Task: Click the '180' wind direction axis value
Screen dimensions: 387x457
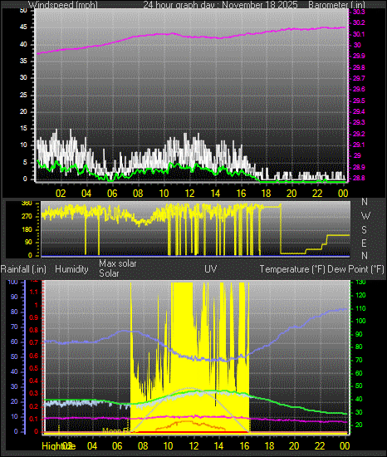Action: pyautogui.click(x=27, y=229)
